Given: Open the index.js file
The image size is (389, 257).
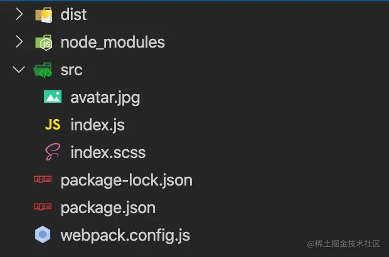Looking at the screenshot, I should pos(97,125).
